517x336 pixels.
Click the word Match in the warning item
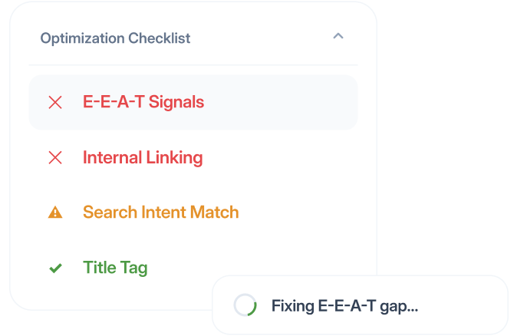pyautogui.click(x=214, y=212)
